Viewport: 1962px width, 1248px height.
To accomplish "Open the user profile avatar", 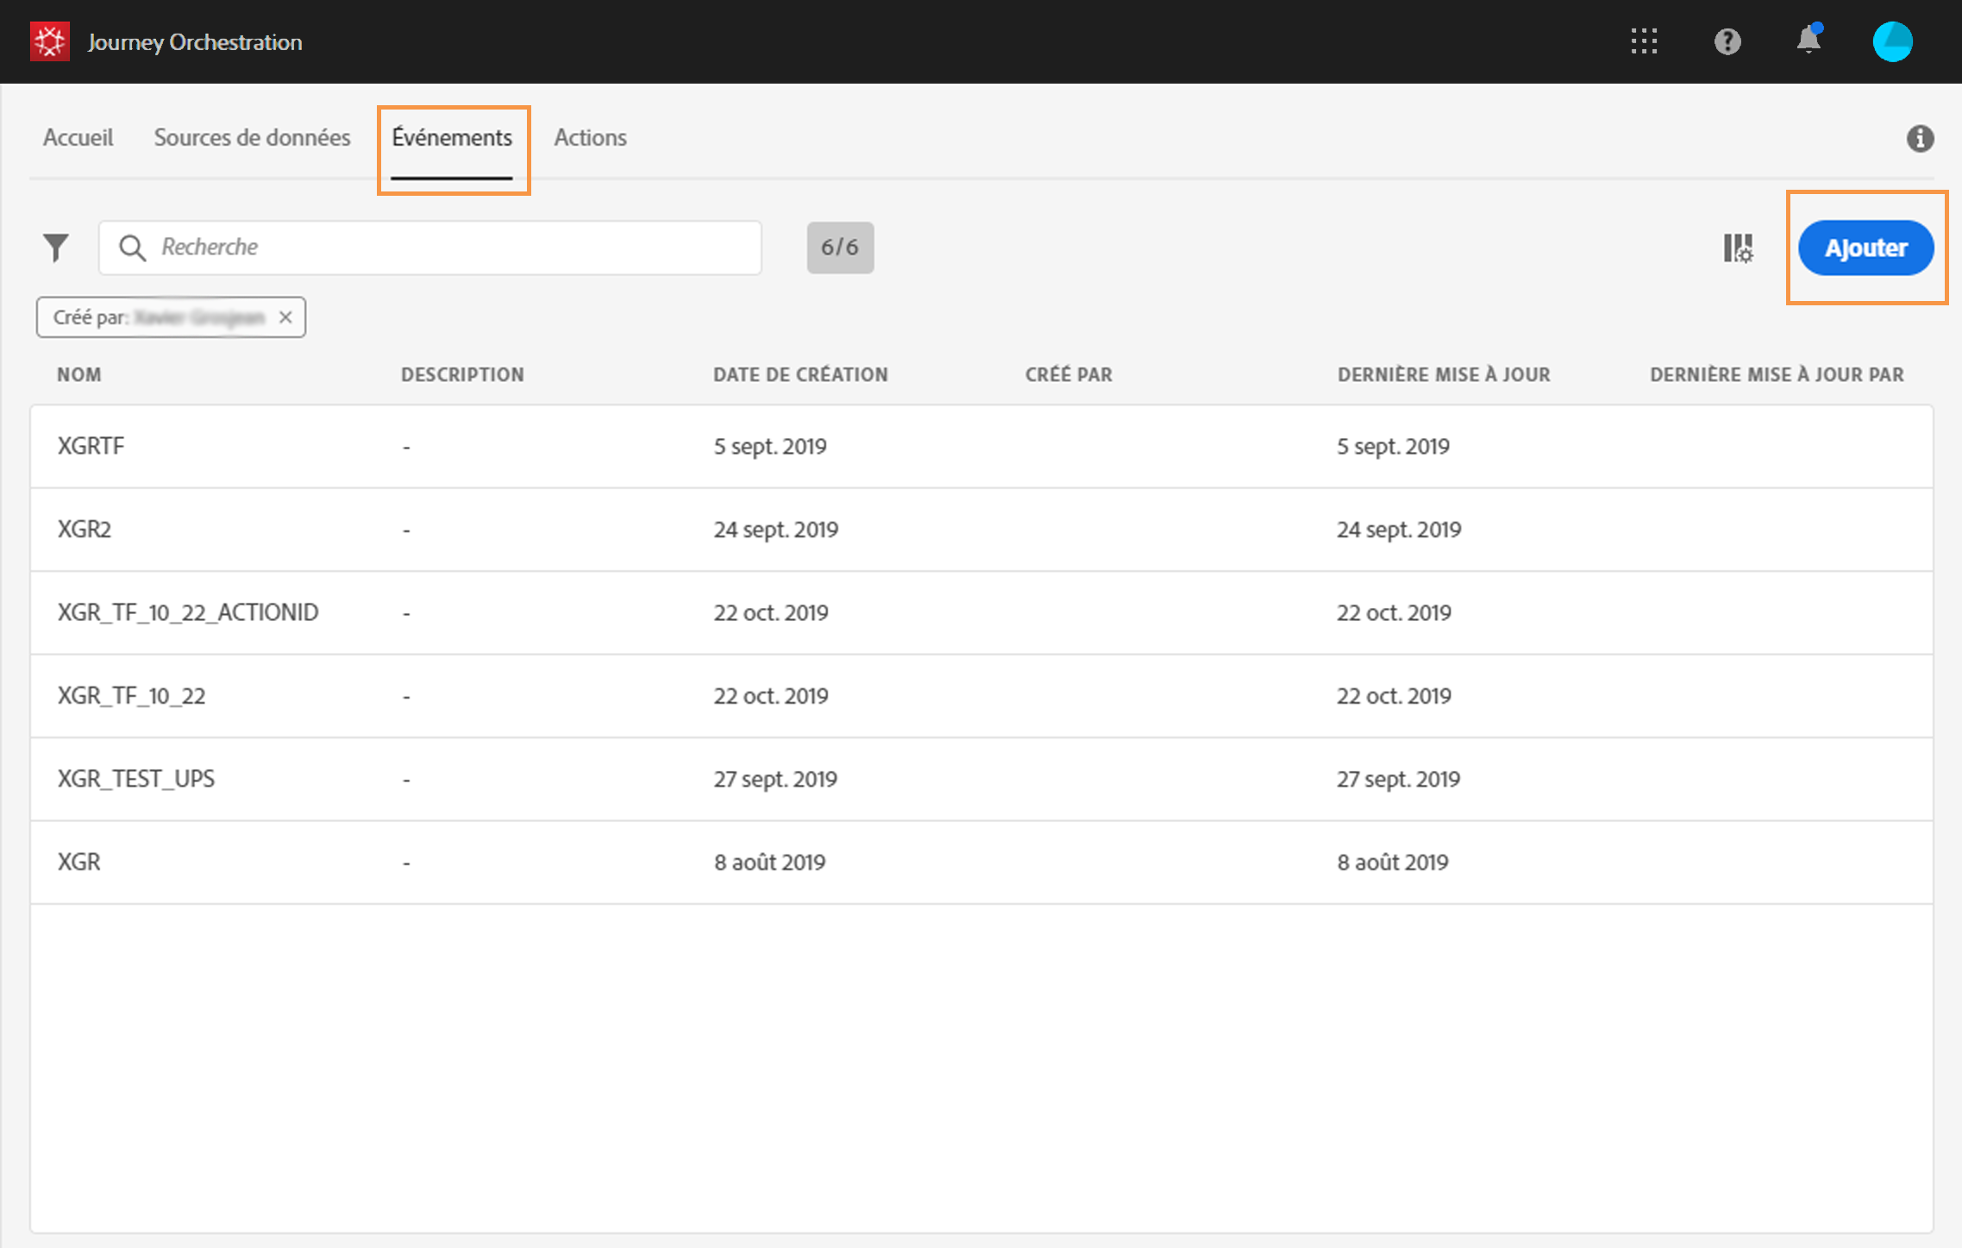I will [x=1892, y=41].
